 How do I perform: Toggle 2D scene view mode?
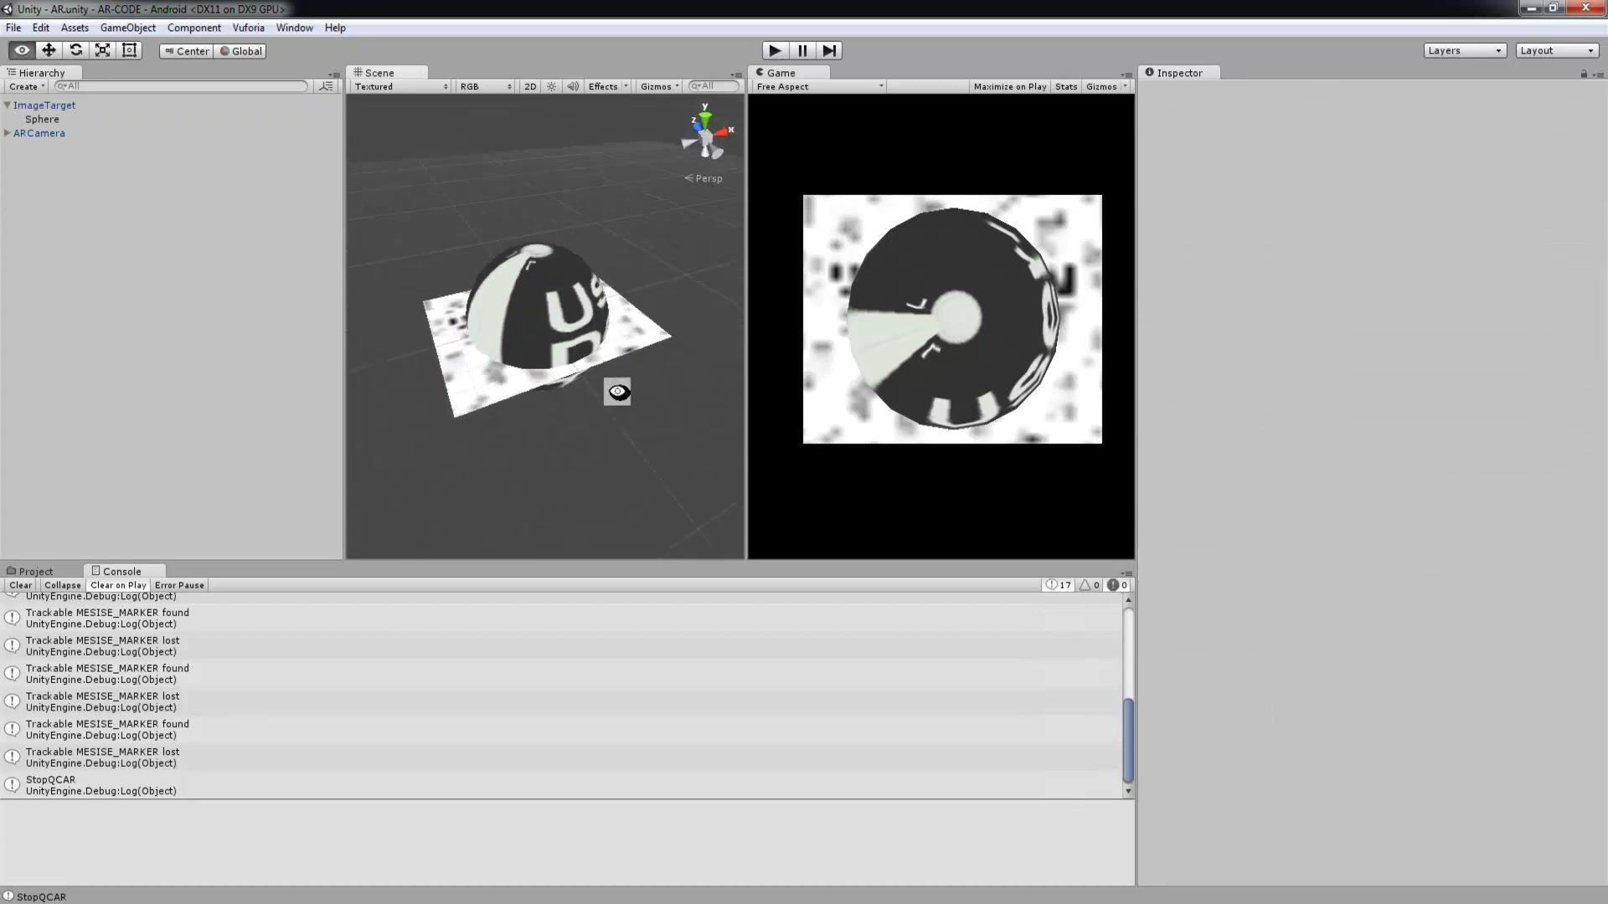(530, 86)
